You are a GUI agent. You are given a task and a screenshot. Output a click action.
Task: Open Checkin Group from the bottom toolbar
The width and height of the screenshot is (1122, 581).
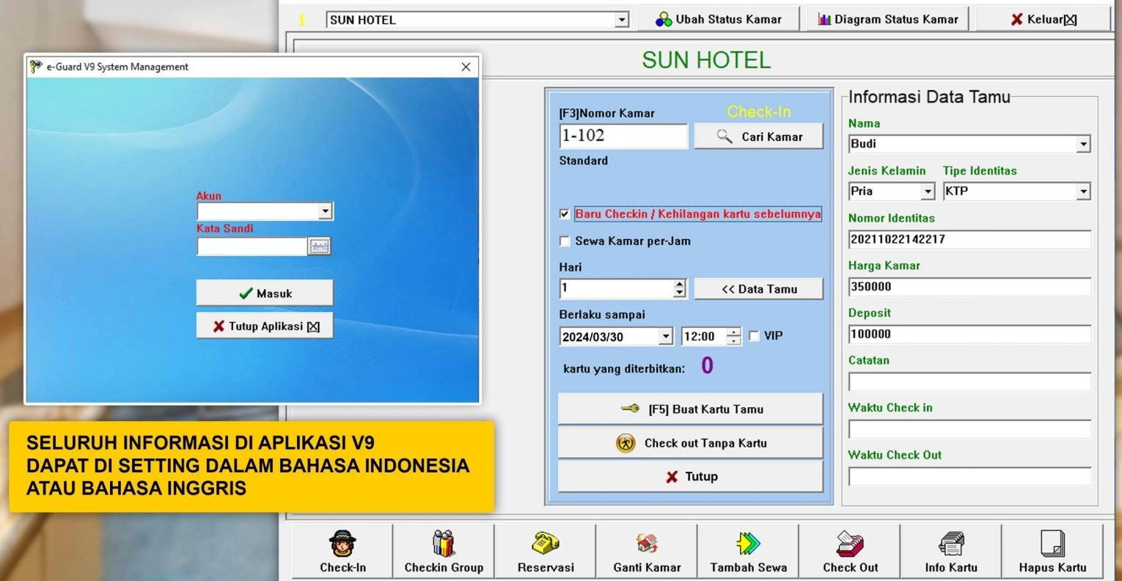[443, 550]
